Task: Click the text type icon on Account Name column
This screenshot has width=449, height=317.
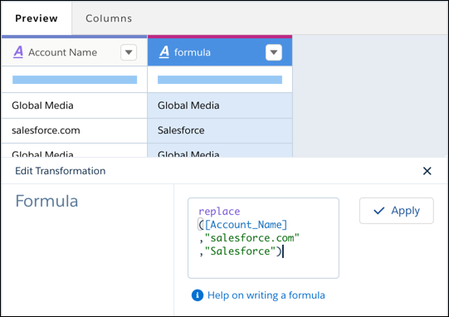Action: click(x=18, y=52)
